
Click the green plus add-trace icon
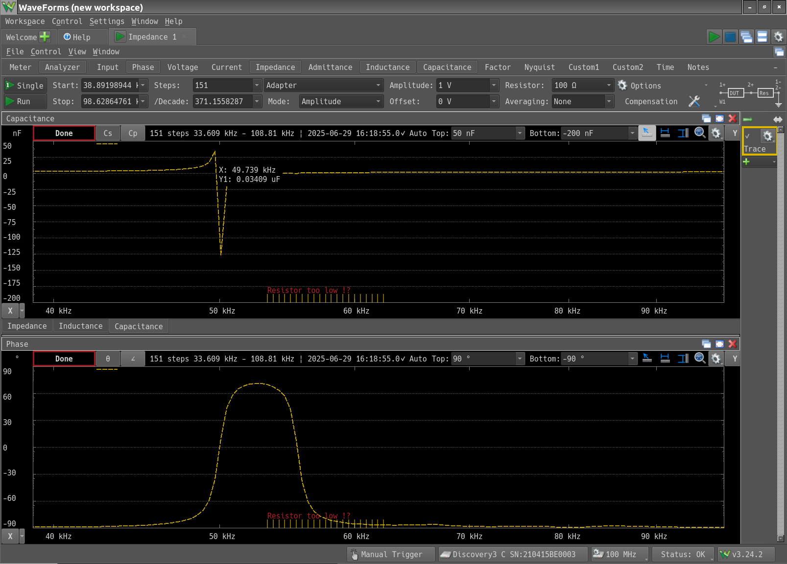pyautogui.click(x=746, y=162)
